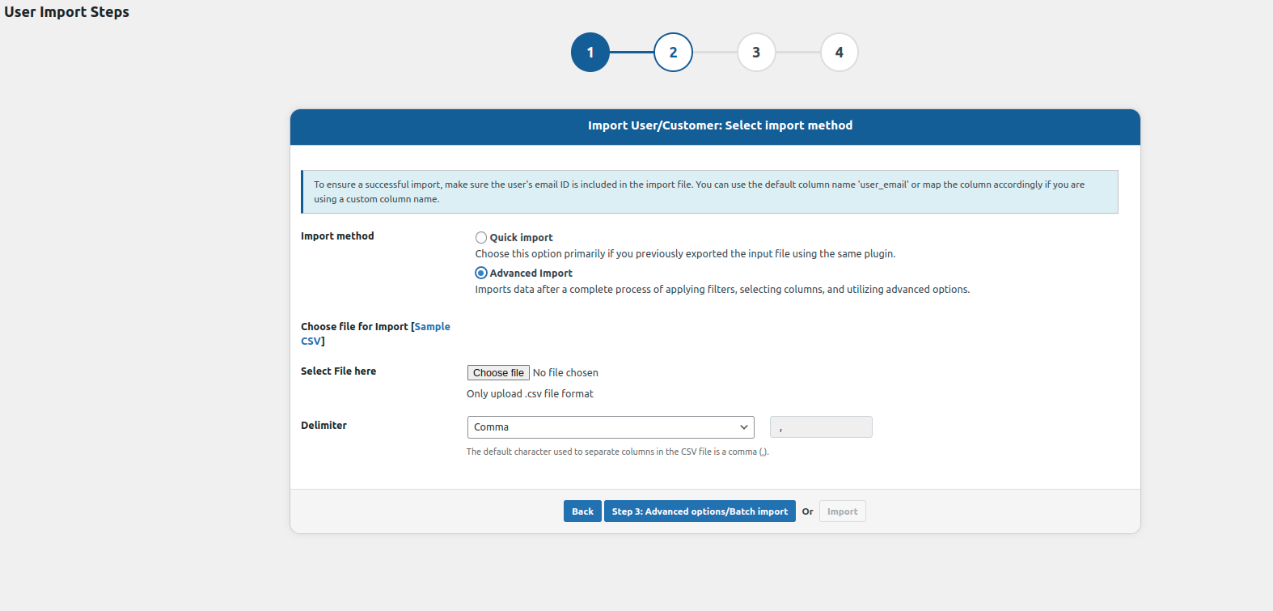The width and height of the screenshot is (1273, 611).
Task: Click the 'Quick import' label text
Action: pos(521,238)
